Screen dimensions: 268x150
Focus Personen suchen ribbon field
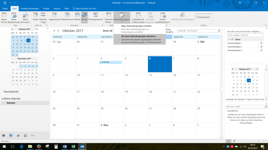pyautogui.click(x=203, y=13)
